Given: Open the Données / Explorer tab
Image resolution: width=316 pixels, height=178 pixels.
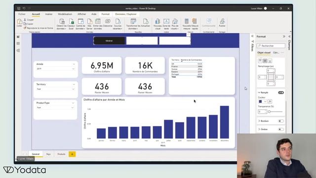Looking at the screenshot, I should pyautogui.click(x=126, y=14).
